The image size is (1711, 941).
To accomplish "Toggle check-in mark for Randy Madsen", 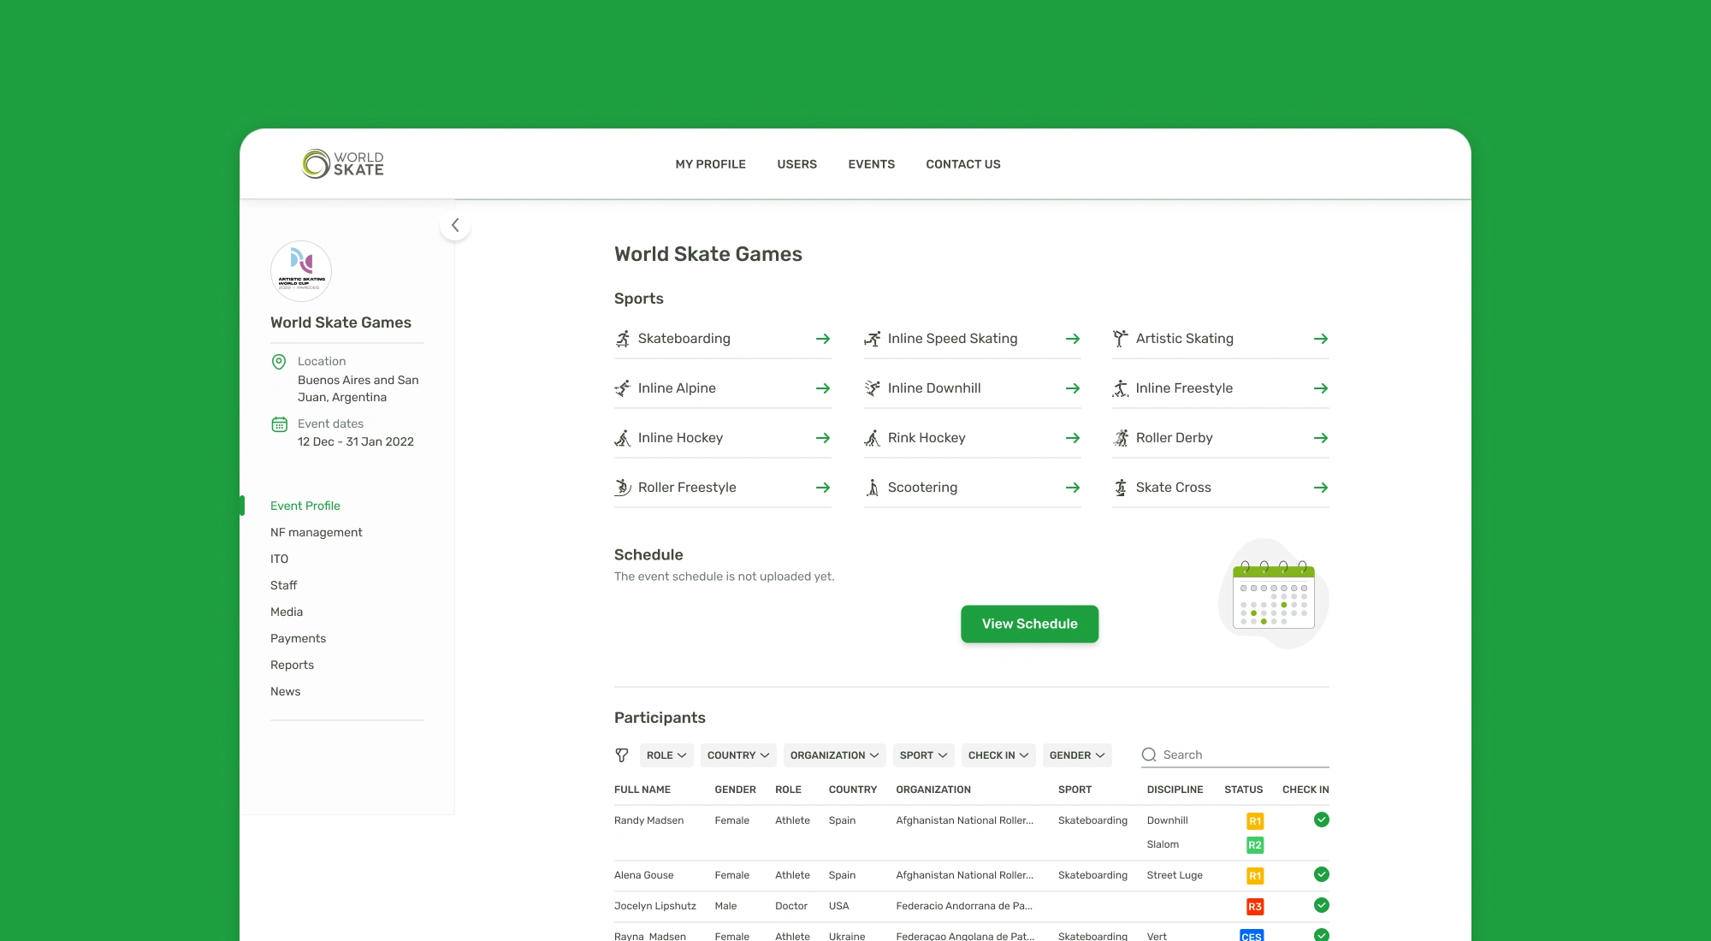I will coord(1321,820).
